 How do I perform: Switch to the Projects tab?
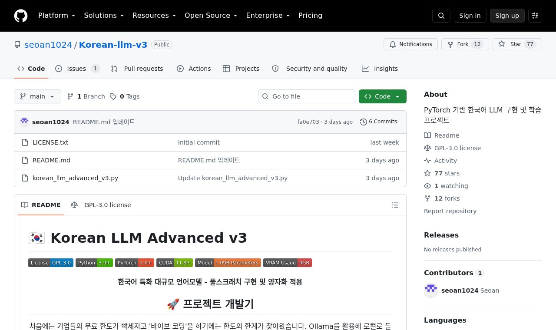coord(241,69)
